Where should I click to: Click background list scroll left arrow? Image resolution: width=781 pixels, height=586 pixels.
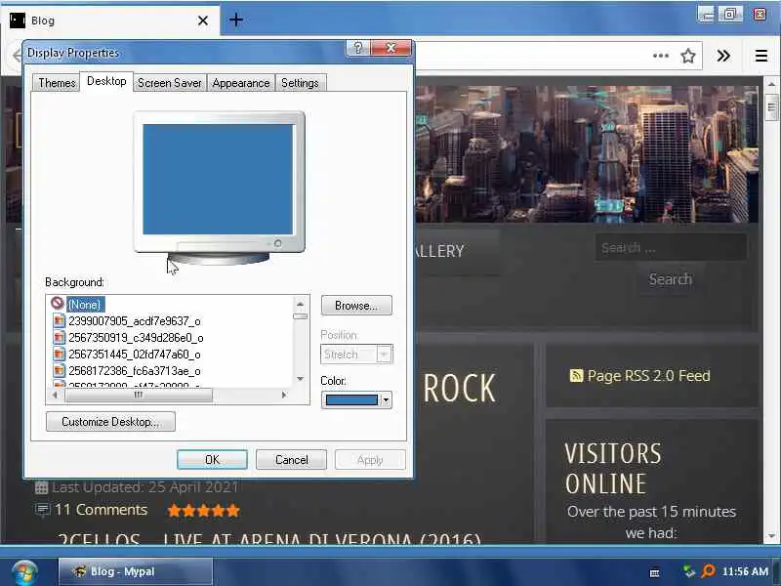pos(55,396)
